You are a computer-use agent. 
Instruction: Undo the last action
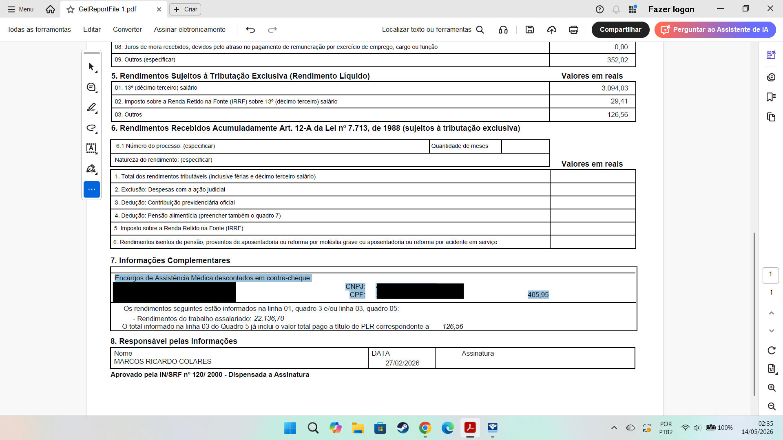click(250, 29)
